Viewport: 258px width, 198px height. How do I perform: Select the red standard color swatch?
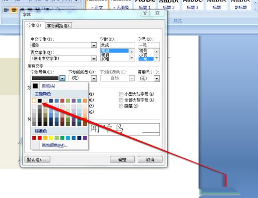(x=40, y=138)
